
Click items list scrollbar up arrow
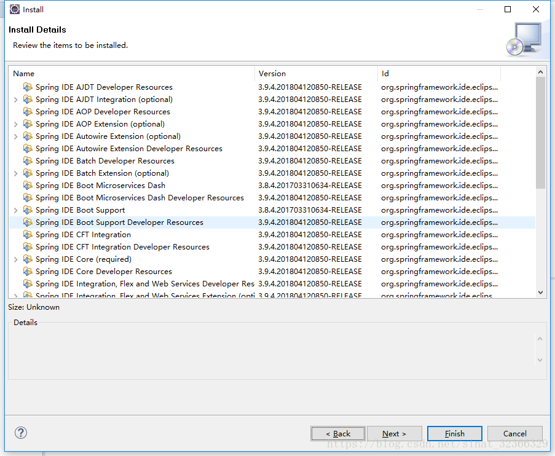(x=540, y=72)
